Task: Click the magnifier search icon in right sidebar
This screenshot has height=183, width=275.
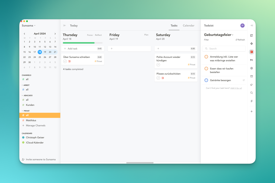Action: [x=251, y=93]
